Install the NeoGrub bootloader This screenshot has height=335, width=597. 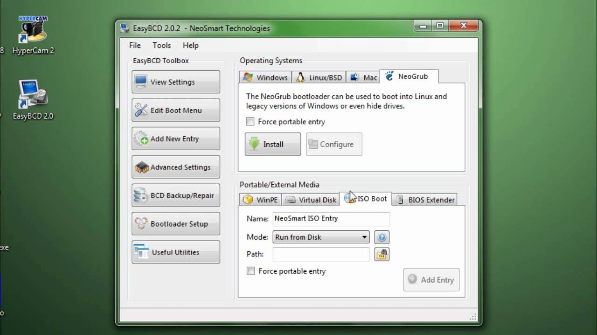pyautogui.click(x=273, y=144)
